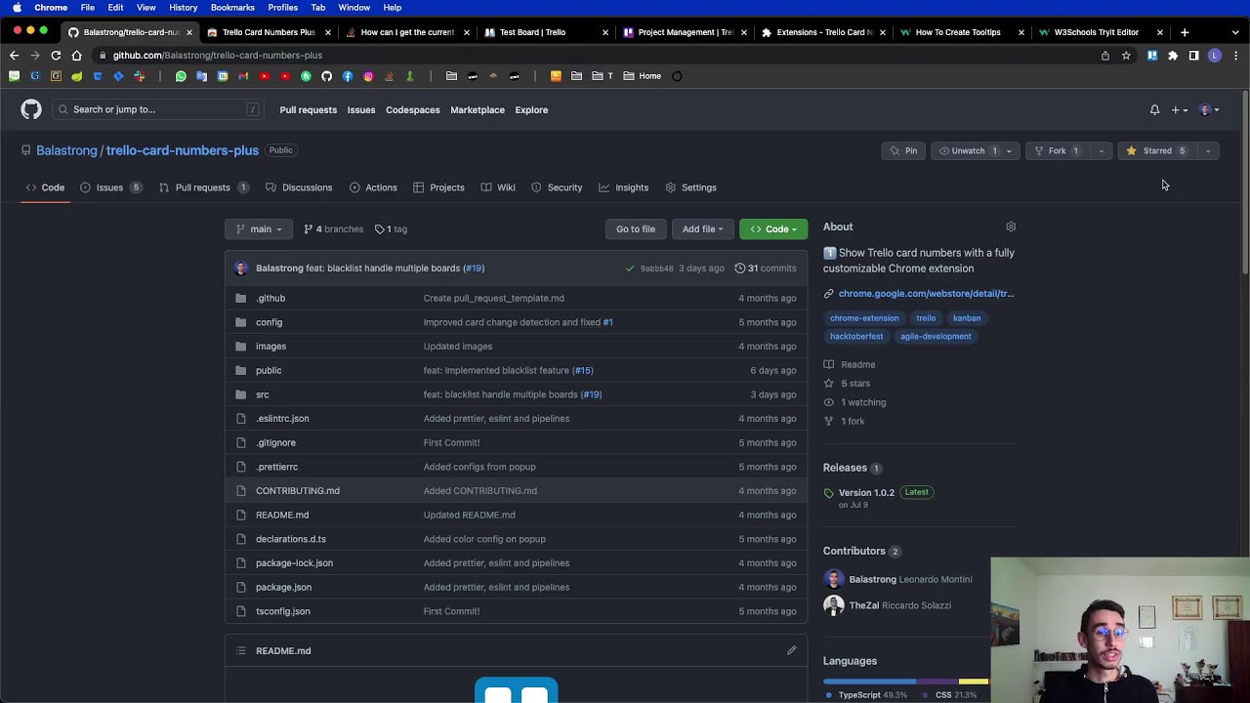The image size is (1250, 703).
Task: Click the TheZal contributor avatar
Action: (833, 605)
